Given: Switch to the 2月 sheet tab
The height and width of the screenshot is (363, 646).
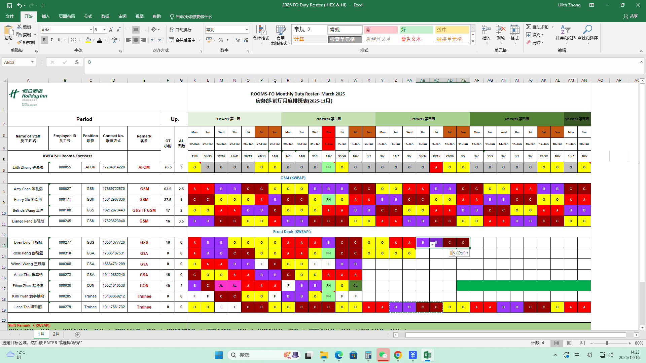Looking at the screenshot, I should [56, 334].
